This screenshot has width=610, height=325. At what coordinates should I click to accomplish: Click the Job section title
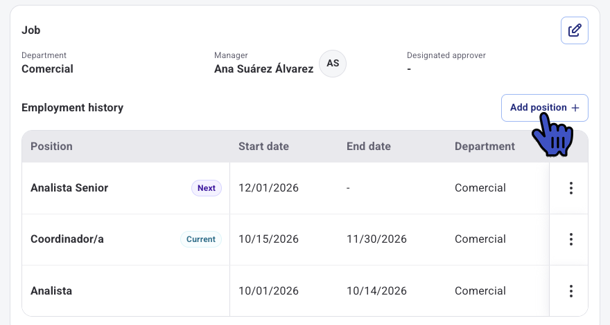pyautogui.click(x=31, y=30)
